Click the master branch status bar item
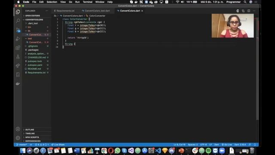This screenshot has width=275, height=155. click(21, 145)
